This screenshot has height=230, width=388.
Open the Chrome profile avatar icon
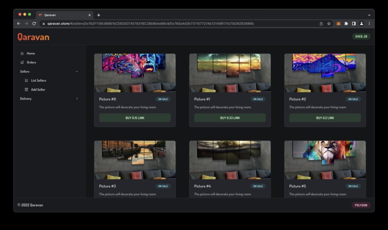click(x=362, y=24)
